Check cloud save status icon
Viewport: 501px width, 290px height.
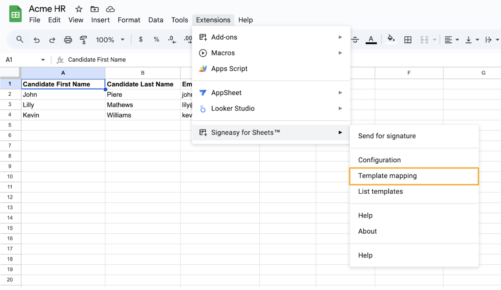[110, 9]
